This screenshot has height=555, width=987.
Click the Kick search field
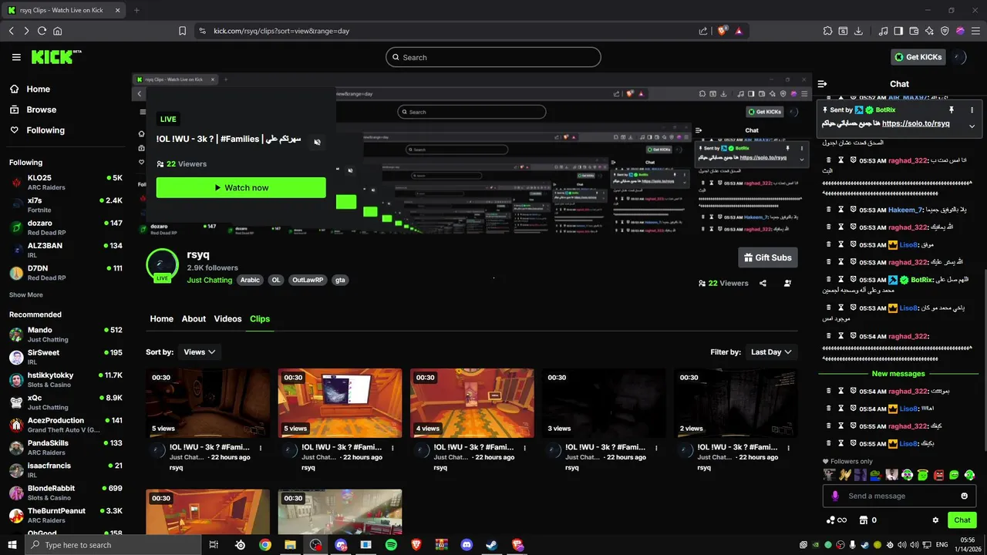click(493, 57)
